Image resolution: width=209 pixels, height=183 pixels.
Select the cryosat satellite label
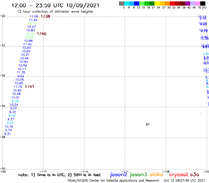click(178, 175)
